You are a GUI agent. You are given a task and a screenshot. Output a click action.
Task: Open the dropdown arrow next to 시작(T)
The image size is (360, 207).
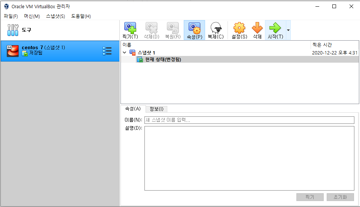tap(288, 30)
